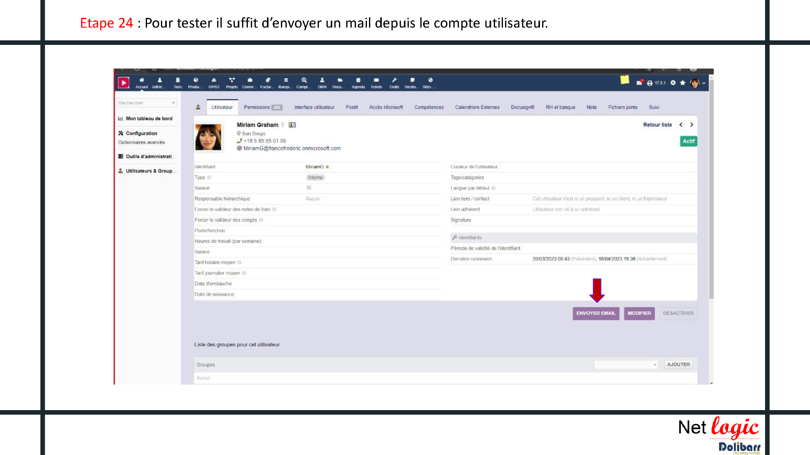Click the MODIFIER button
Screen dimensions: 810x455
pos(639,313)
